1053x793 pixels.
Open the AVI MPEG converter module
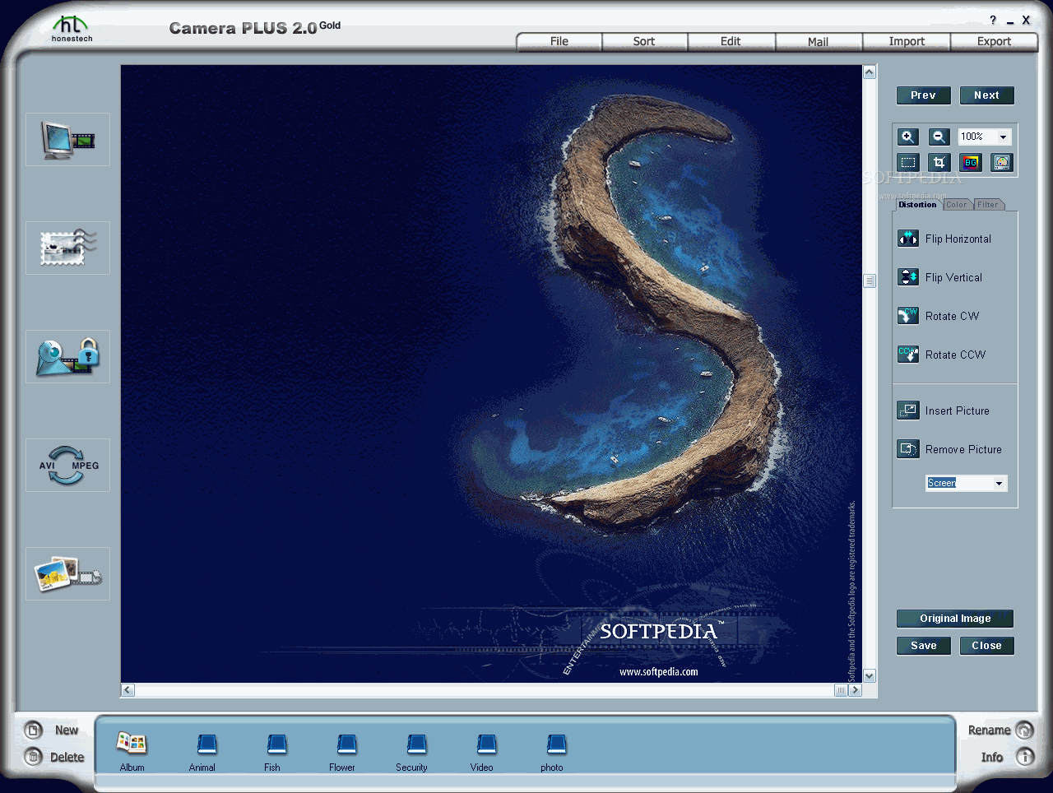pos(67,466)
